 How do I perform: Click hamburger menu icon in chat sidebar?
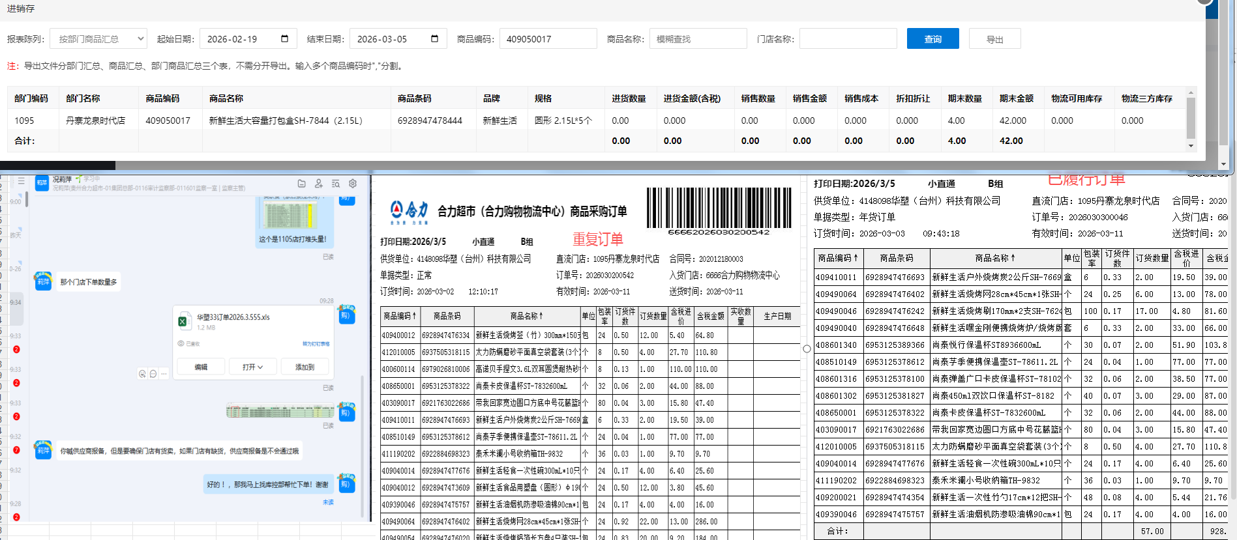[x=22, y=181]
